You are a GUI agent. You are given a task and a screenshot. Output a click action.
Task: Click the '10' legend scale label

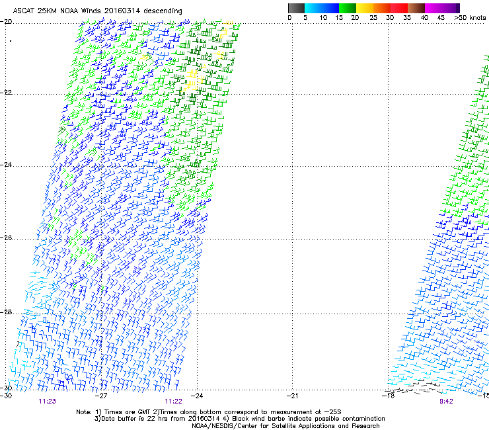323,18
